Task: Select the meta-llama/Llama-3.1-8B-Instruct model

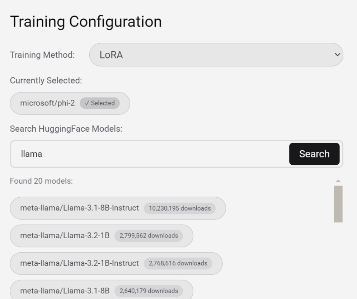Action: [x=79, y=208]
